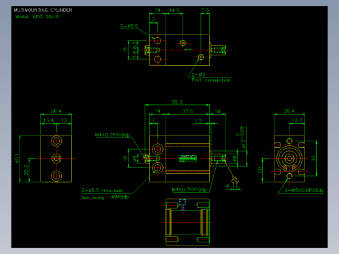
Task: Select the '2-M5 Port connection' label
Action: pos(211,78)
